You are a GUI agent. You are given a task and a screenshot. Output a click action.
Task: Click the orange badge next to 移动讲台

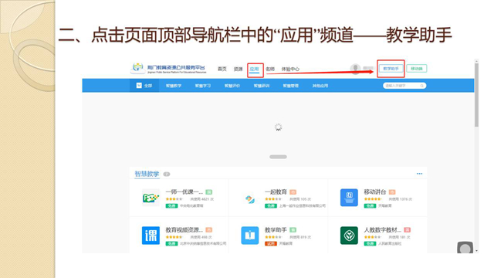click(x=392, y=192)
